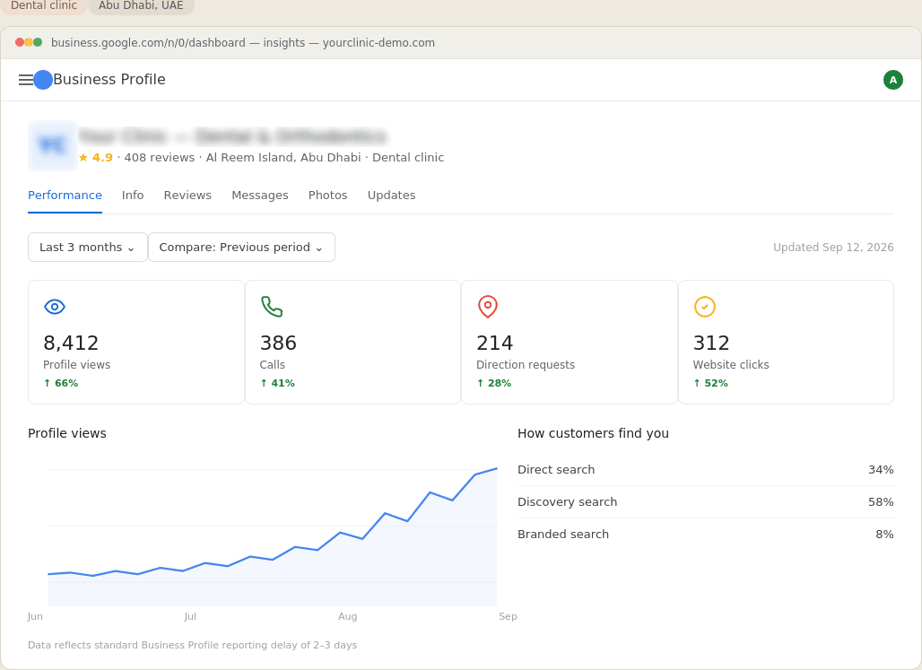
Task: Open Compare: Previous period dropdown
Action: click(x=241, y=247)
